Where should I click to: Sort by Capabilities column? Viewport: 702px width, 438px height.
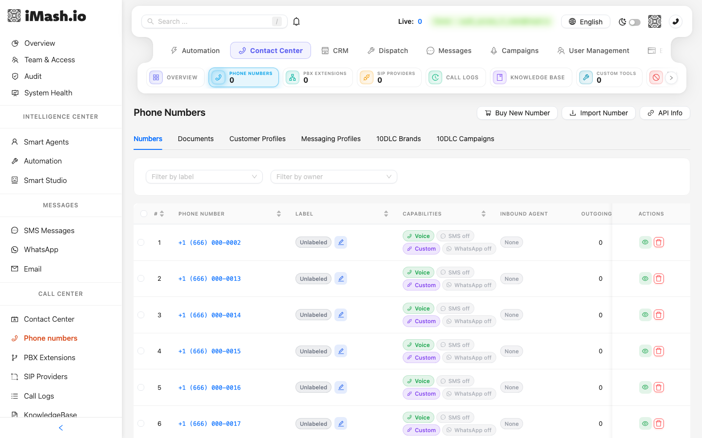point(484,214)
